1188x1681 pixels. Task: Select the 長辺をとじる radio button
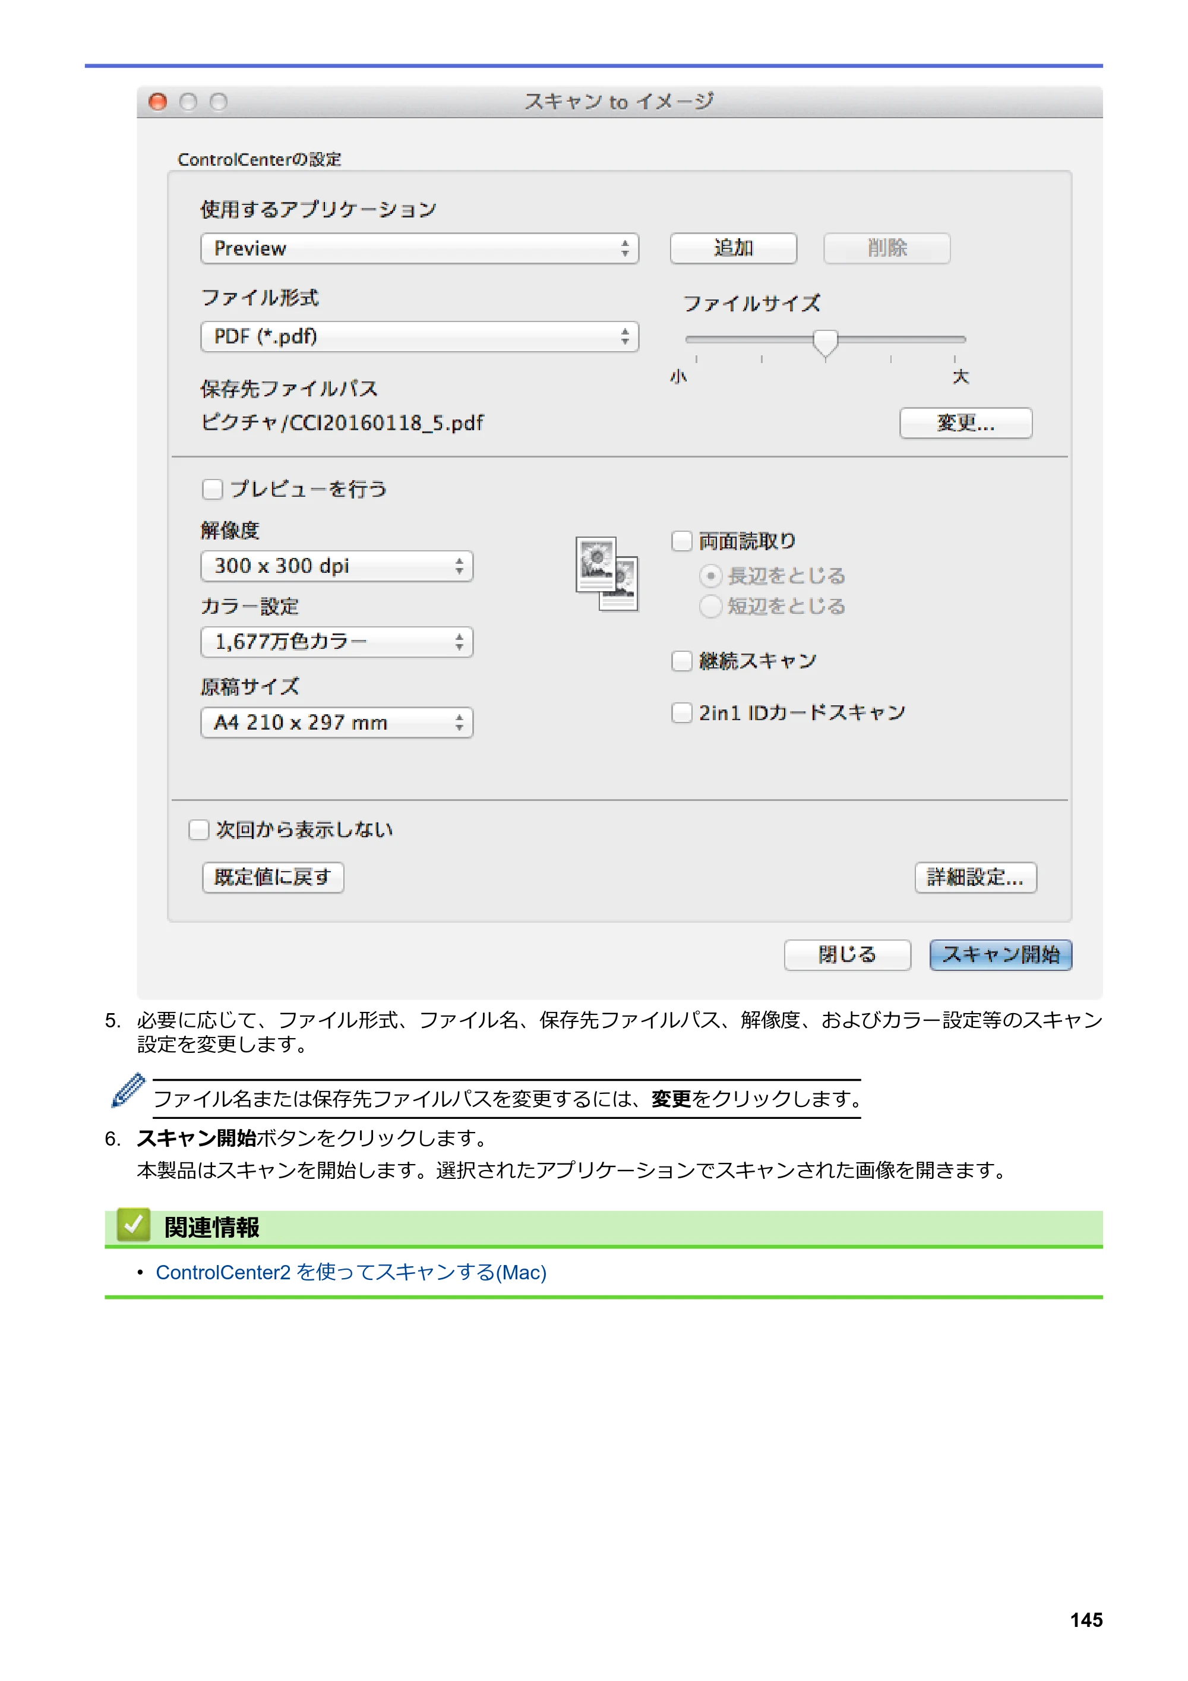pos(710,576)
